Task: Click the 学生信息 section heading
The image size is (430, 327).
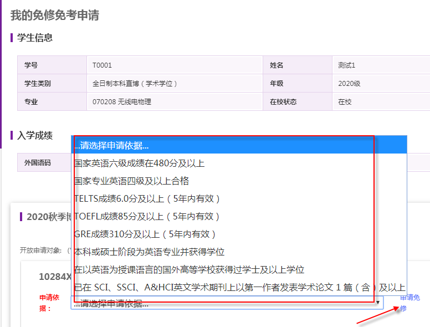Action: (35, 38)
